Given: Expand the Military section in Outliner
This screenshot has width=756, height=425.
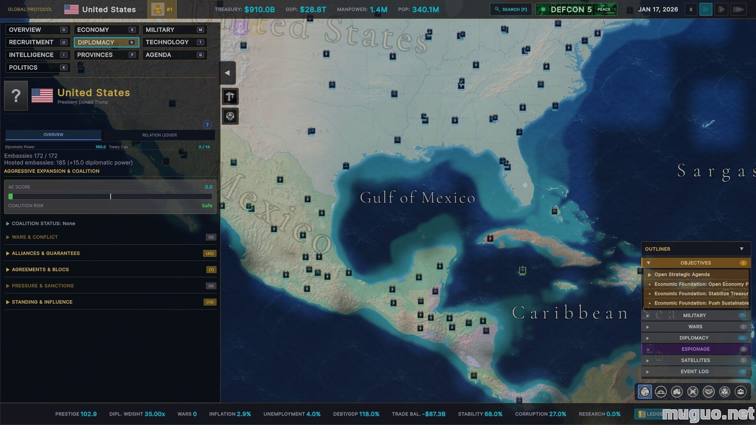Looking at the screenshot, I should (x=696, y=316).
